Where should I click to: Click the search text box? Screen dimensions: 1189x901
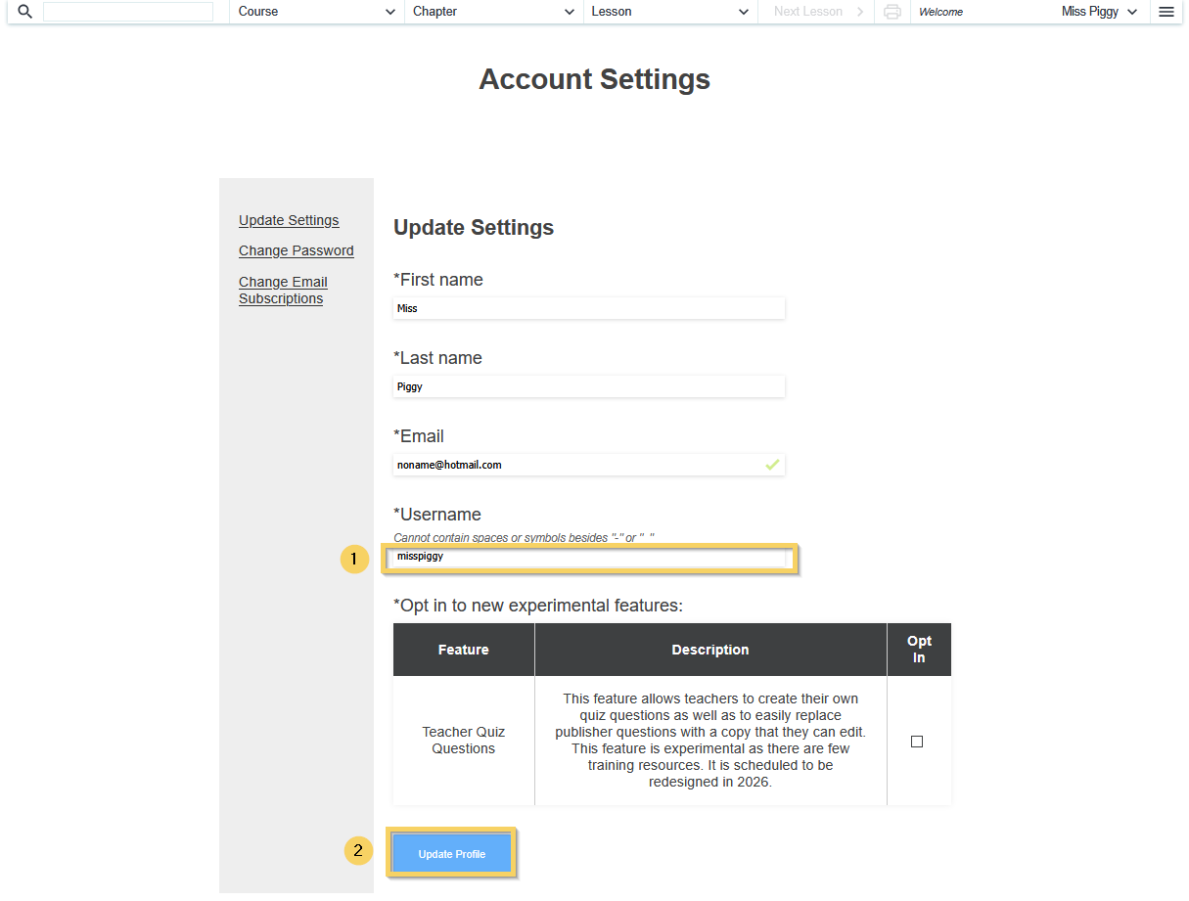tap(127, 12)
